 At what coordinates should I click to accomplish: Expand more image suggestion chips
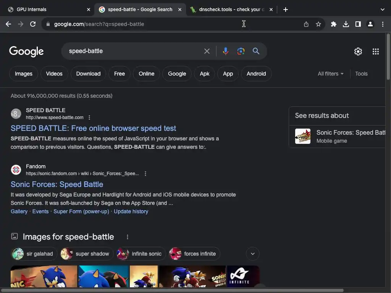click(253, 254)
